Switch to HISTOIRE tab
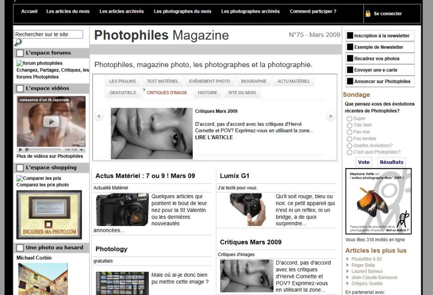The image size is (433, 295). (208, 93)
